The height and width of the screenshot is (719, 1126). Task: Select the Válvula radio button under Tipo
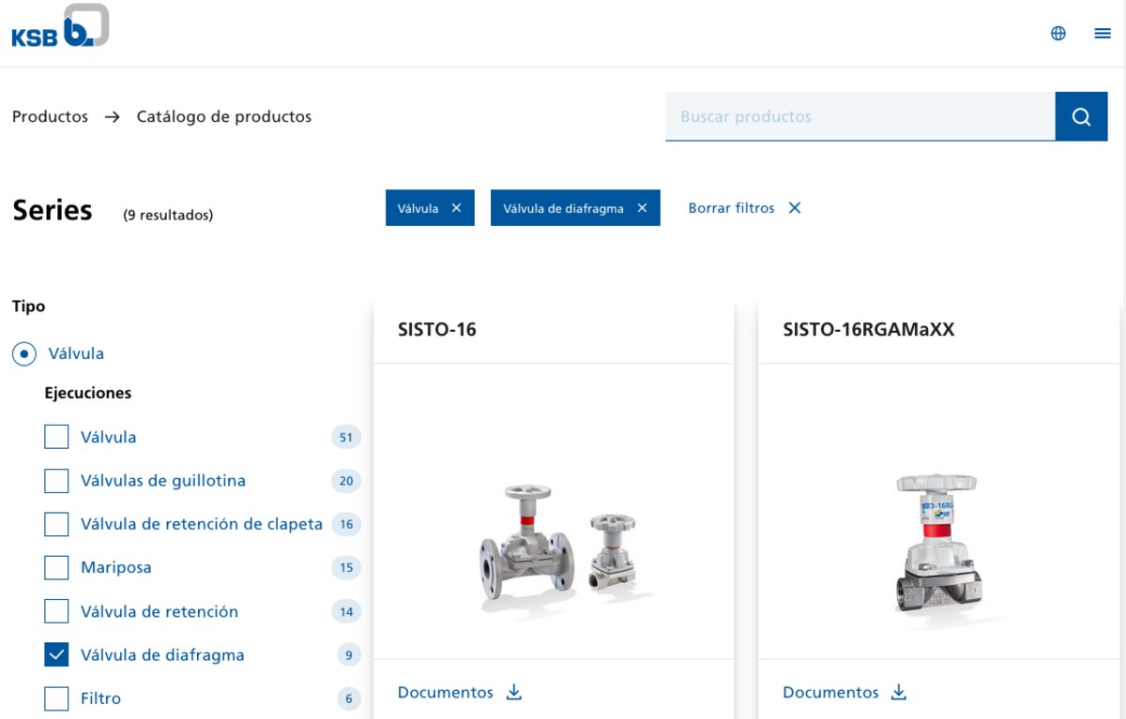pyautogui.click(x=24, y=354)
